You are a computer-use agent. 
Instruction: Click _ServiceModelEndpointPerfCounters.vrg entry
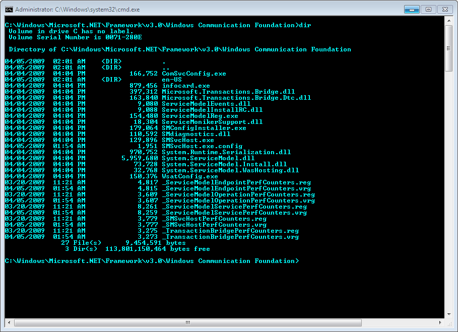[237, 188]
